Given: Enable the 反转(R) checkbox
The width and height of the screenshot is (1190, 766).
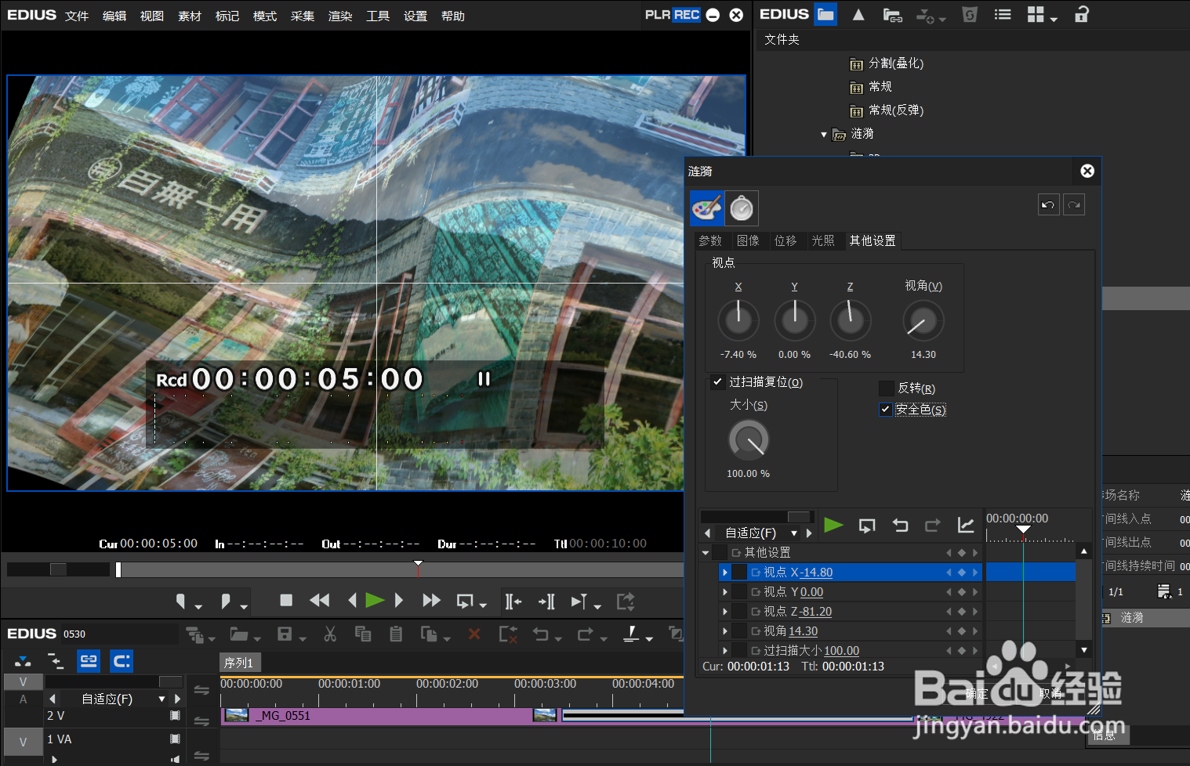Looking at the screenshot, I should 886,388.
